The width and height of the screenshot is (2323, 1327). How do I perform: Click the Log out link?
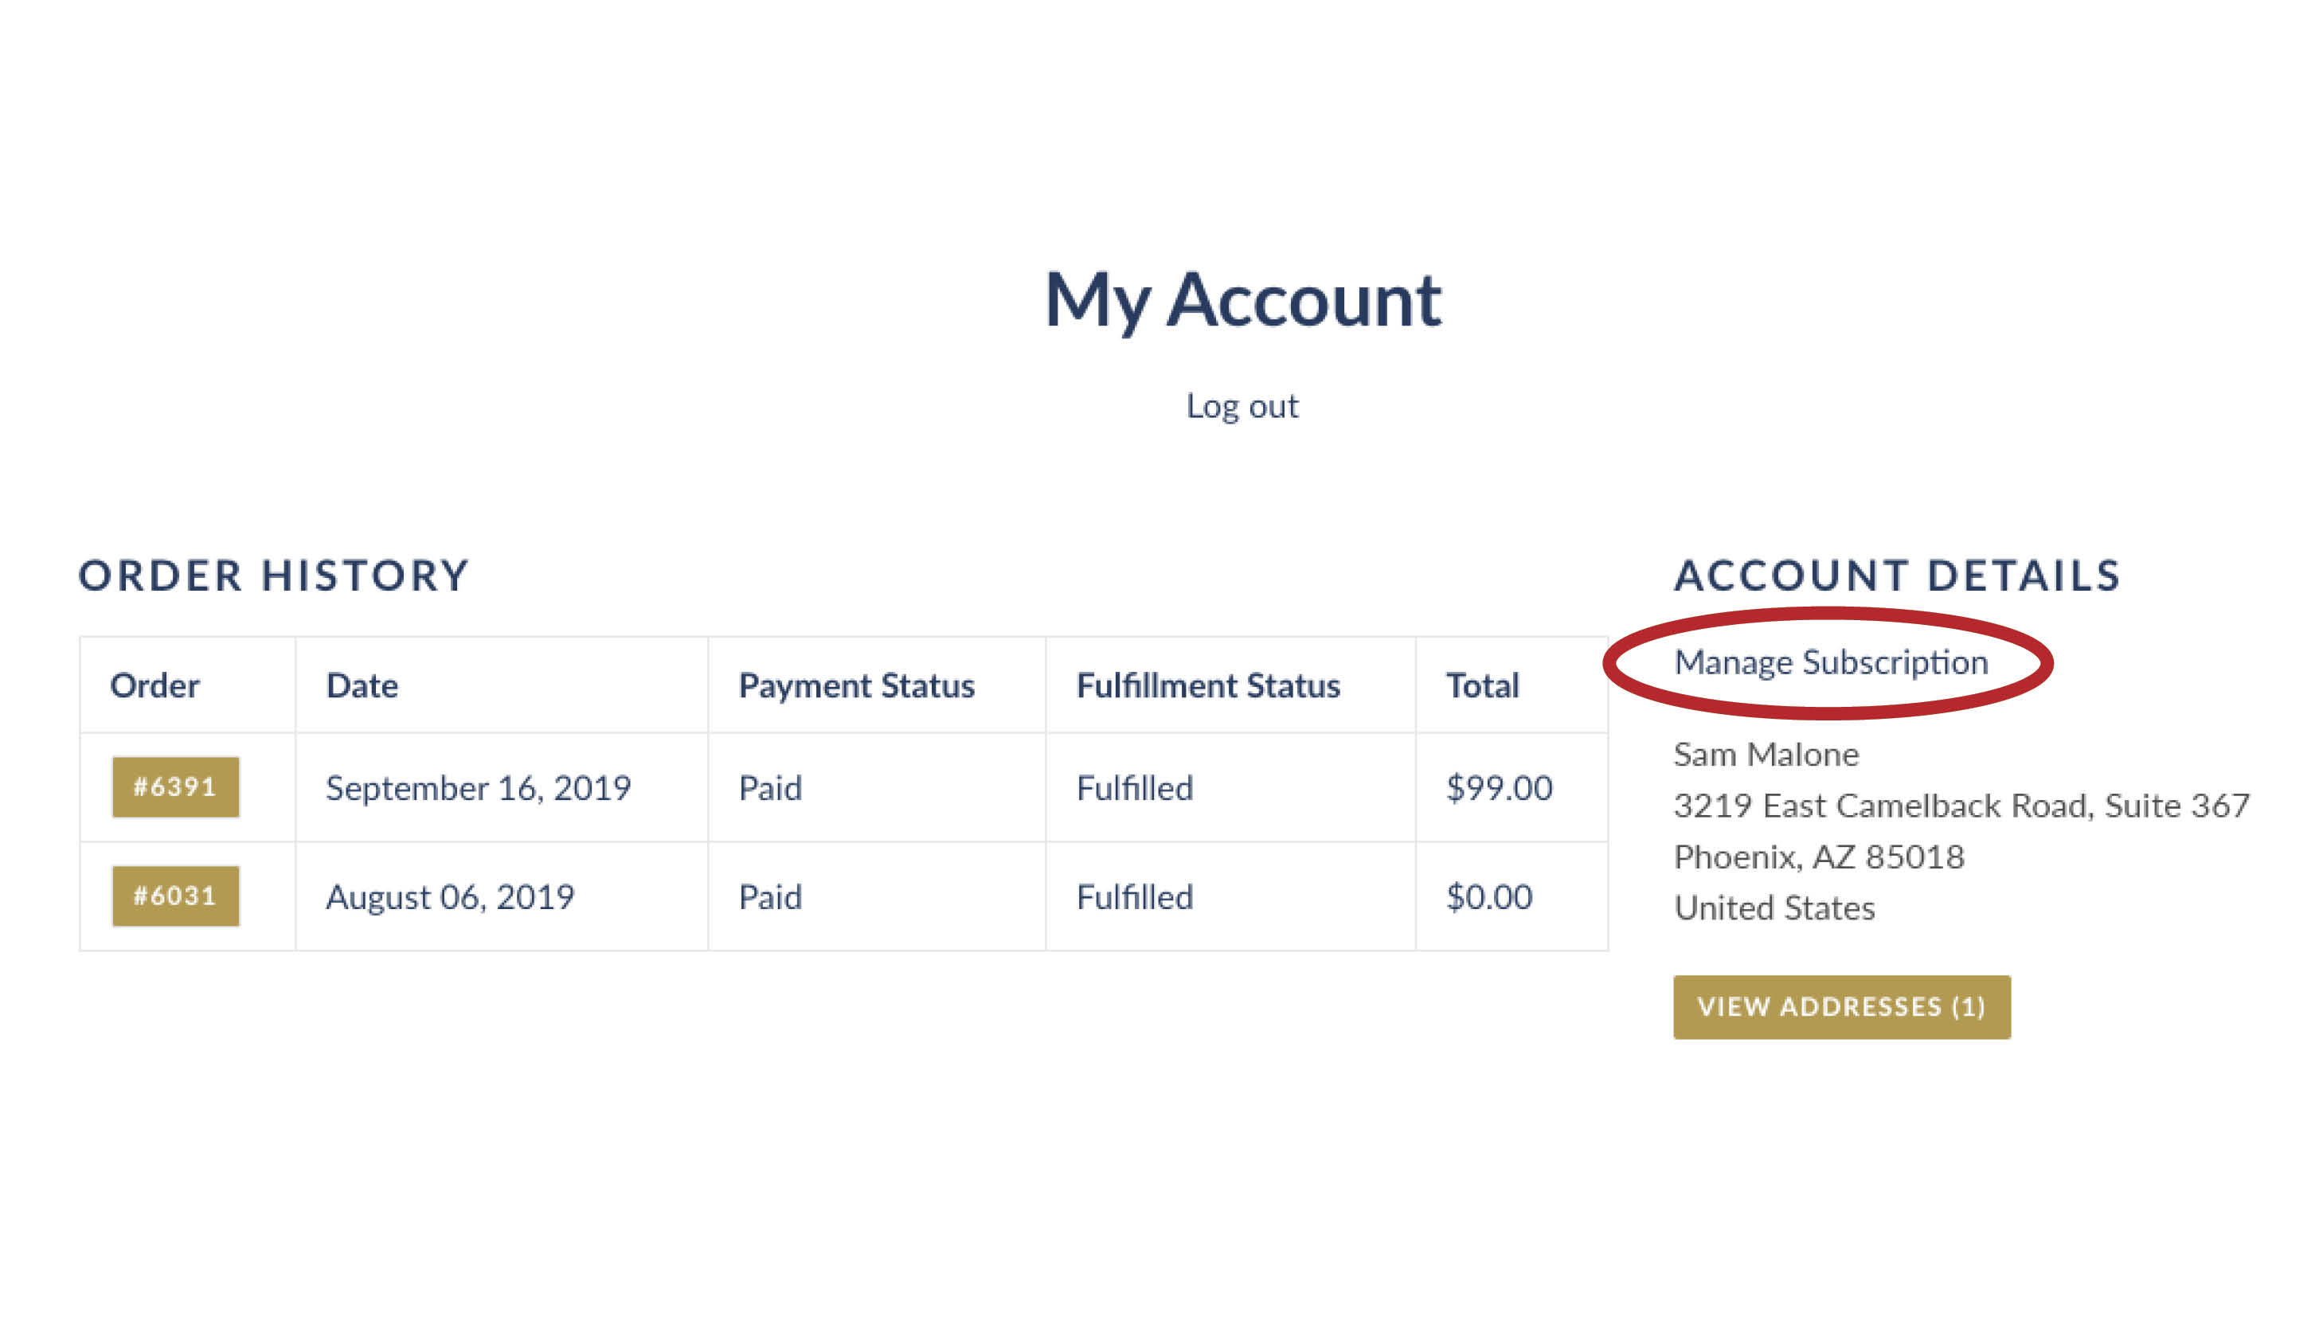coord(1242,407)
